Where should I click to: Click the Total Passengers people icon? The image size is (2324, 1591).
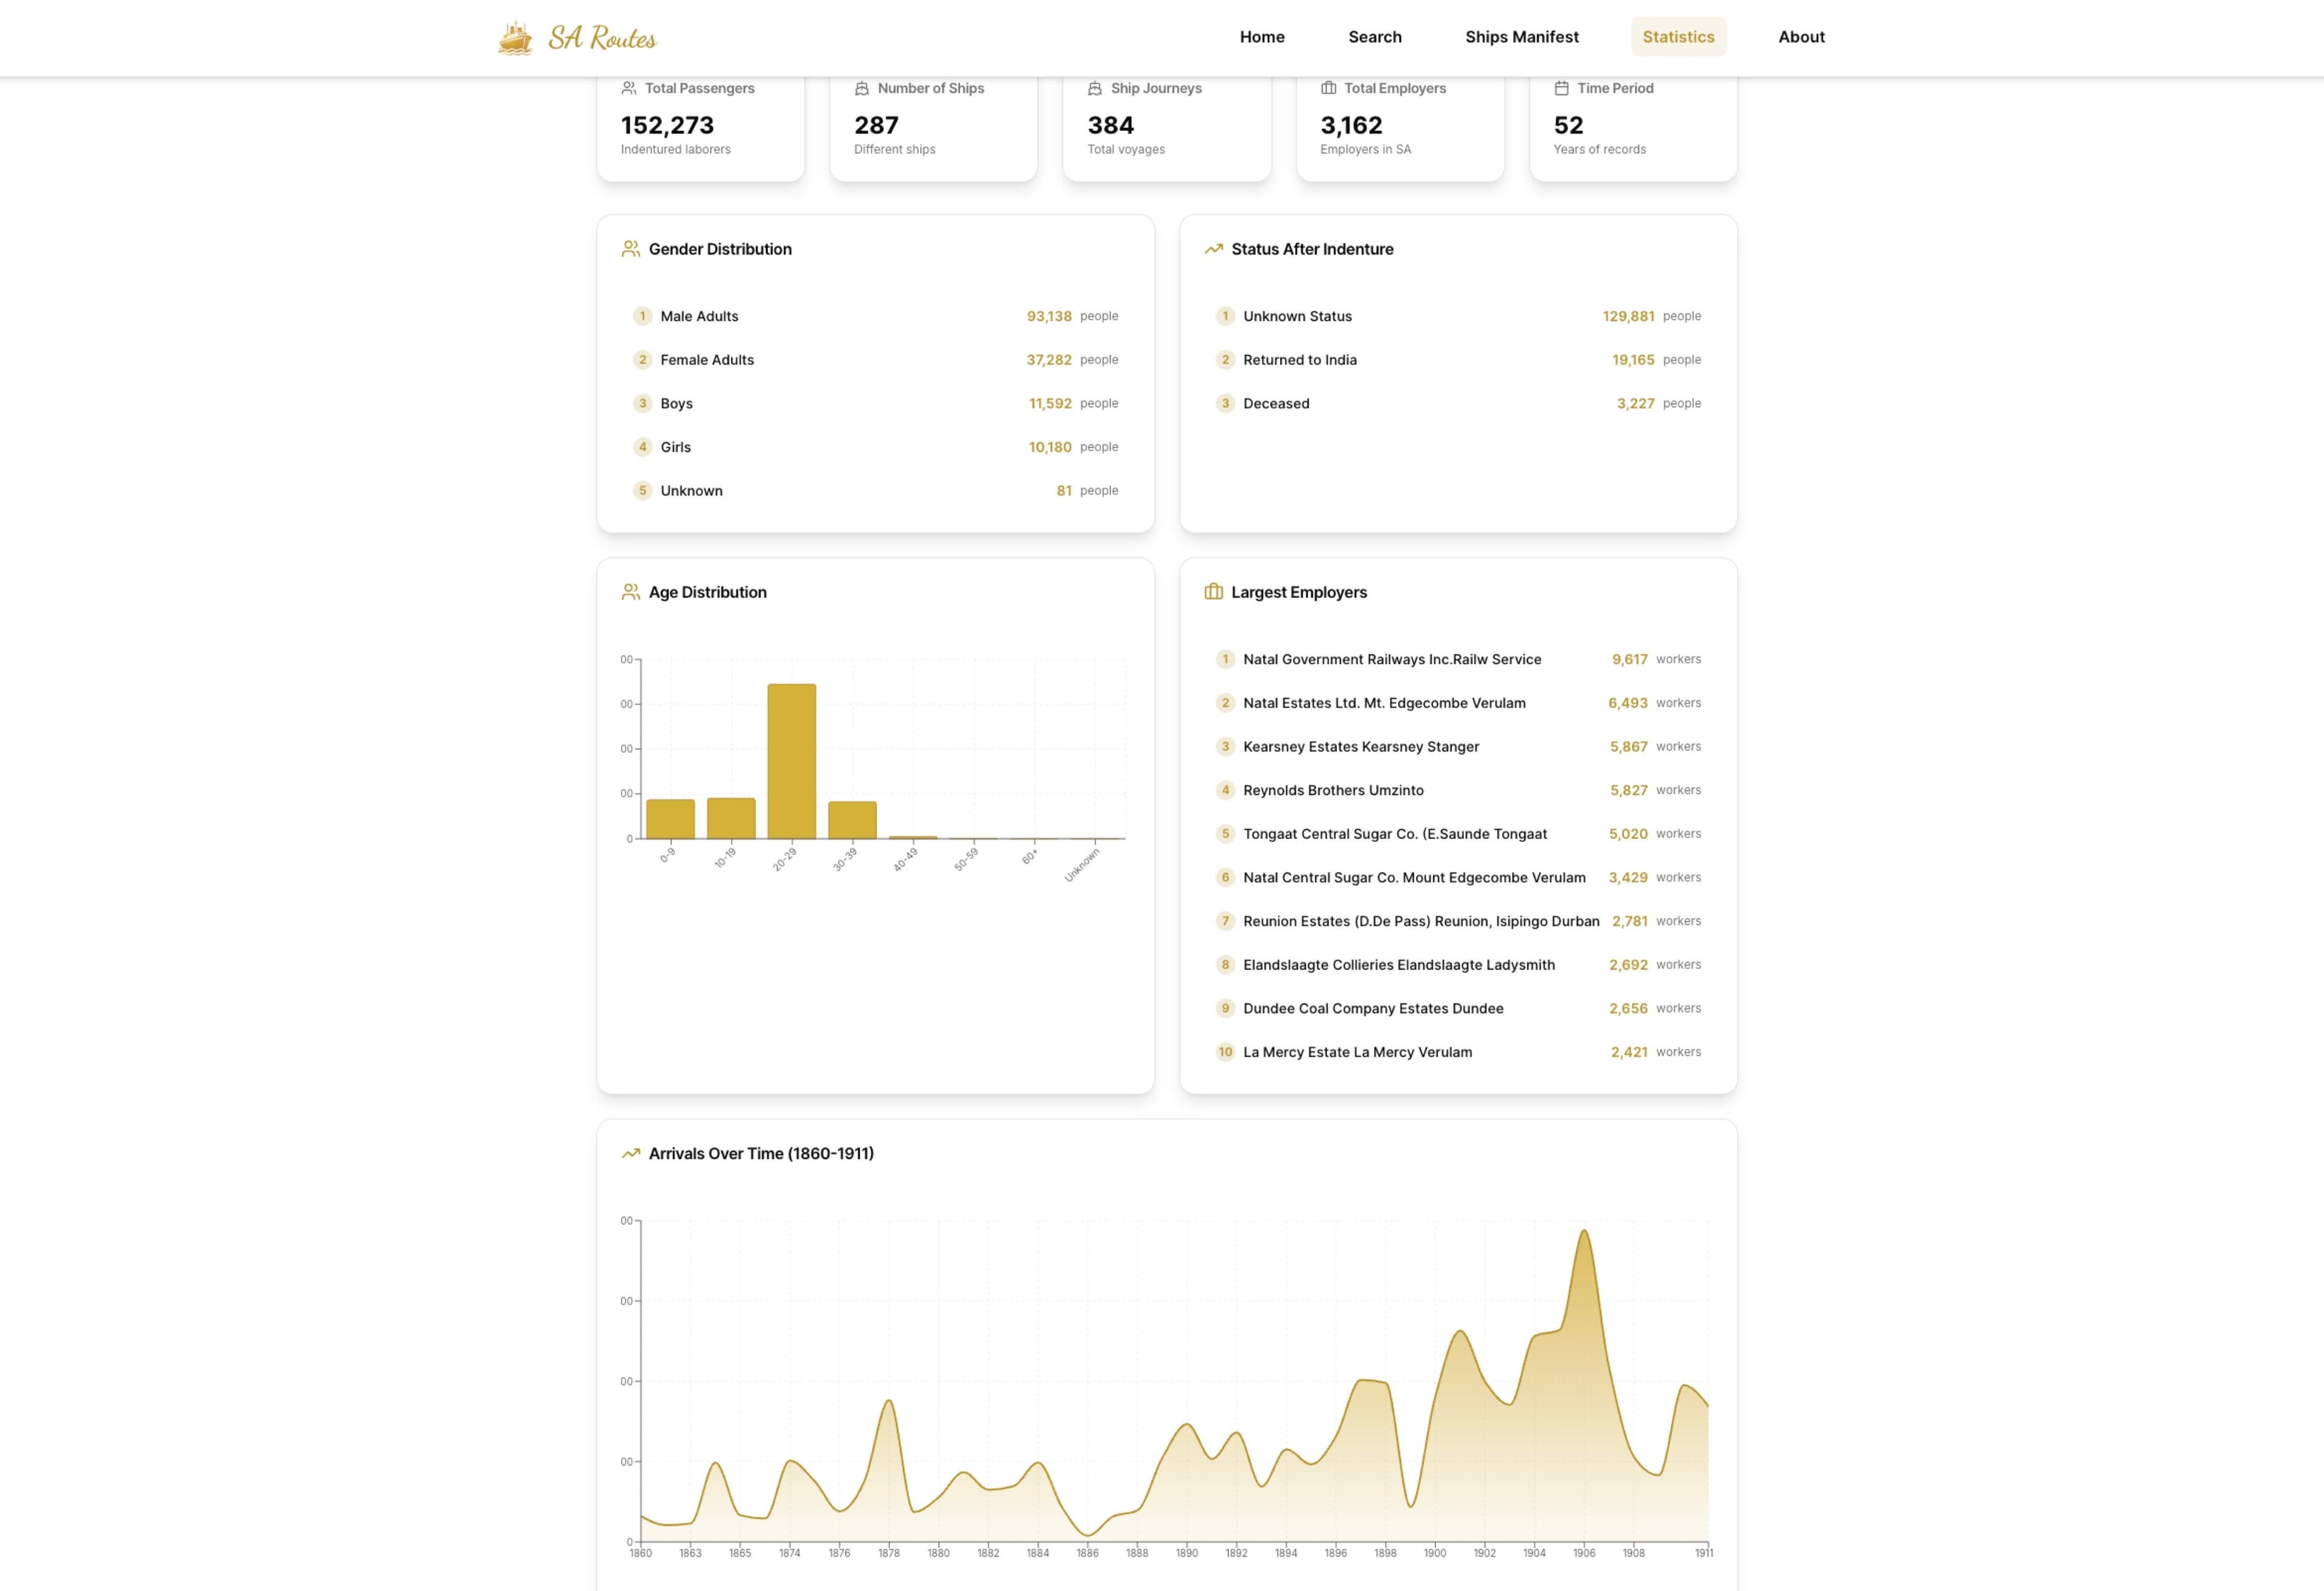[x=629, y=88]
